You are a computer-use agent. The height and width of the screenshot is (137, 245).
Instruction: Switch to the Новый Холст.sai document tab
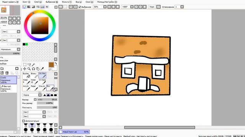74,132
